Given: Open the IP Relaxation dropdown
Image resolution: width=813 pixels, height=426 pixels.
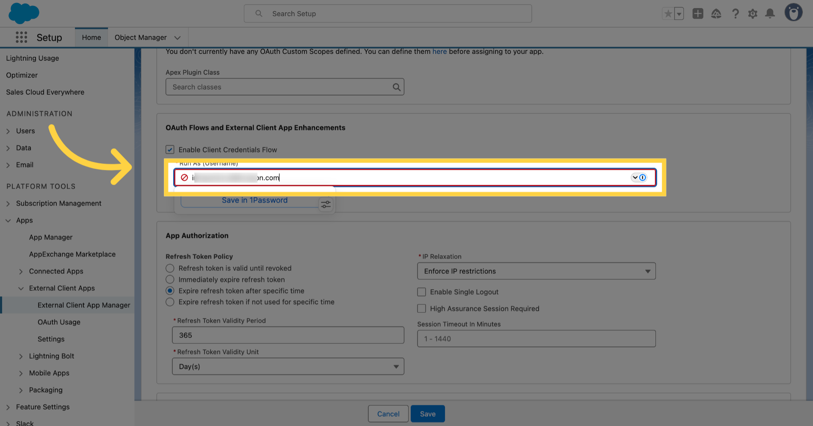Looking at the screenshot, I should coord(536,271).
